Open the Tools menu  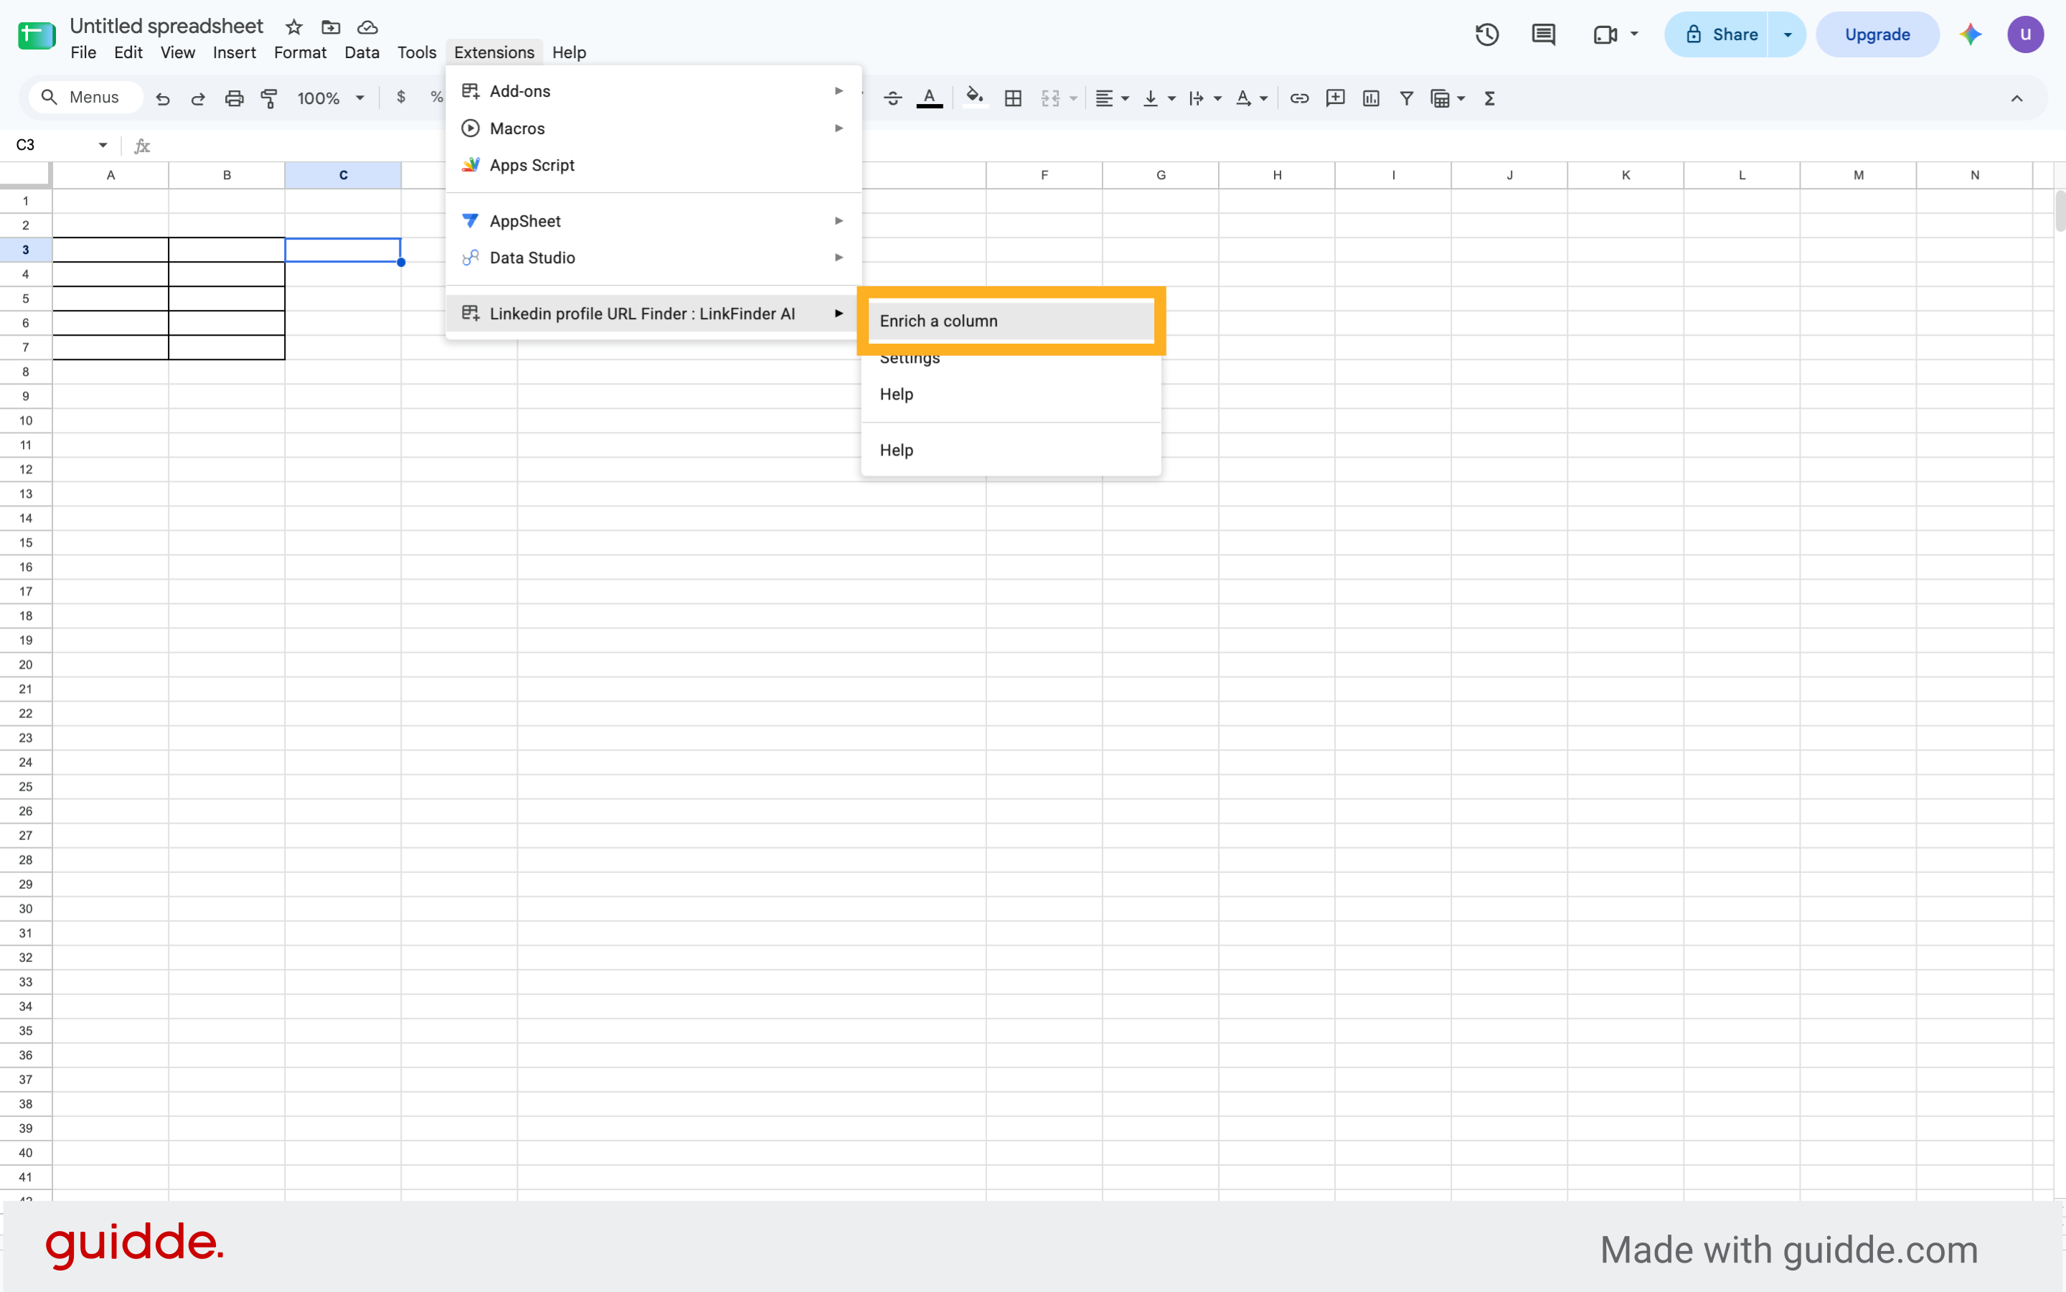coord(417,52)
